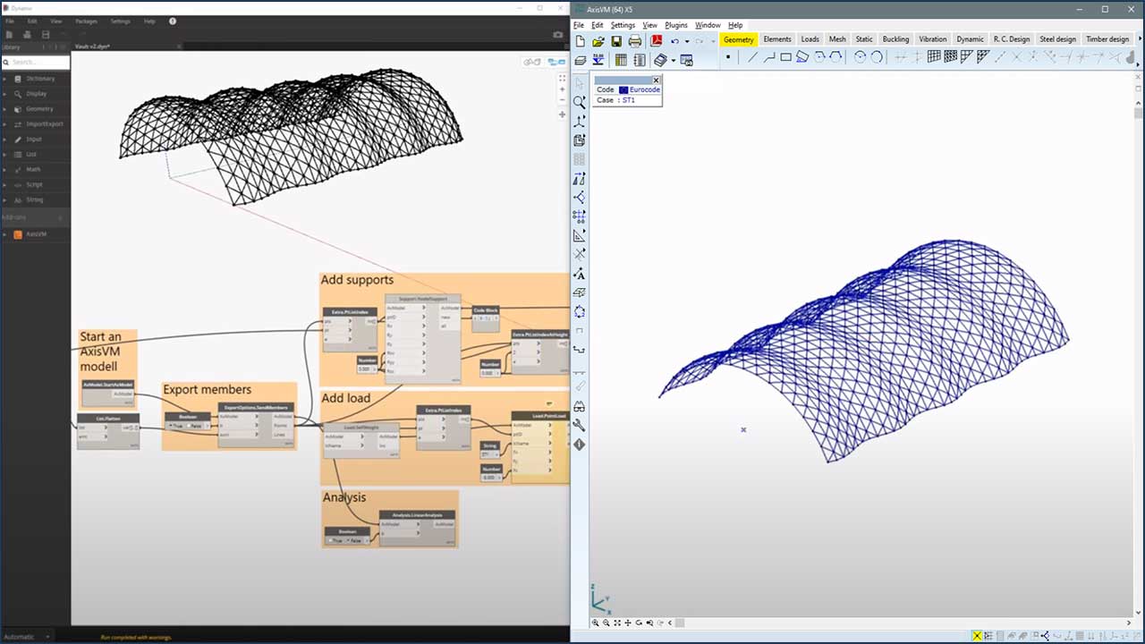Click the Print icon in AxisVM
Image resolution: width=1145 pixels, height=644 pixels.
[635, 41]
